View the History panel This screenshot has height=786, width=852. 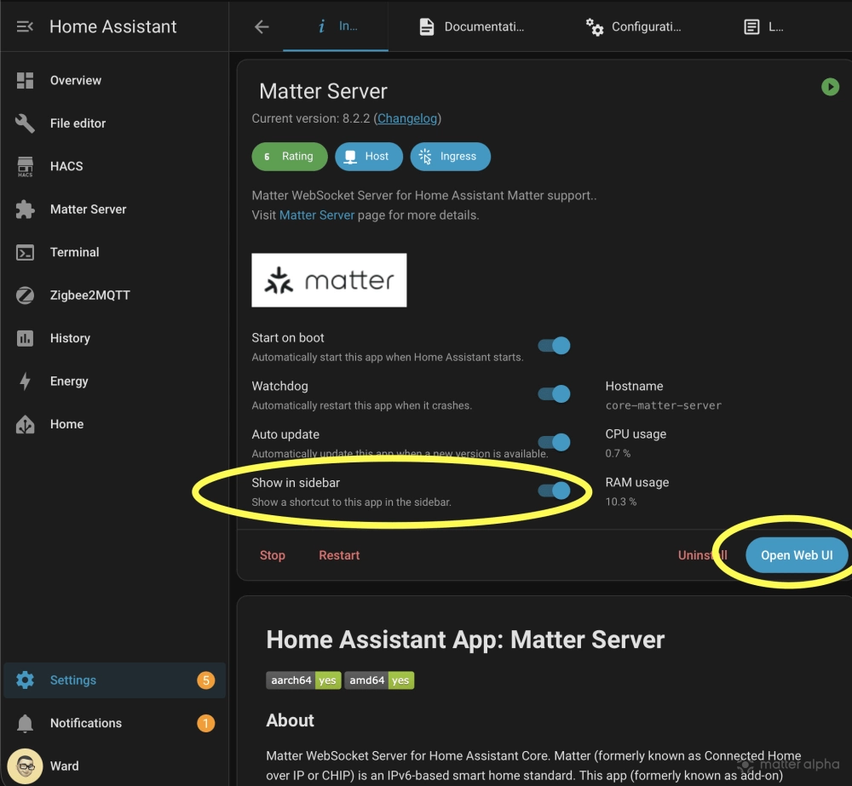click(x=70, y=338)
